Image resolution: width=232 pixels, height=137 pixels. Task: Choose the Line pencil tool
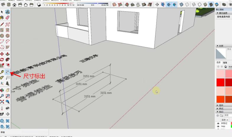2,24
